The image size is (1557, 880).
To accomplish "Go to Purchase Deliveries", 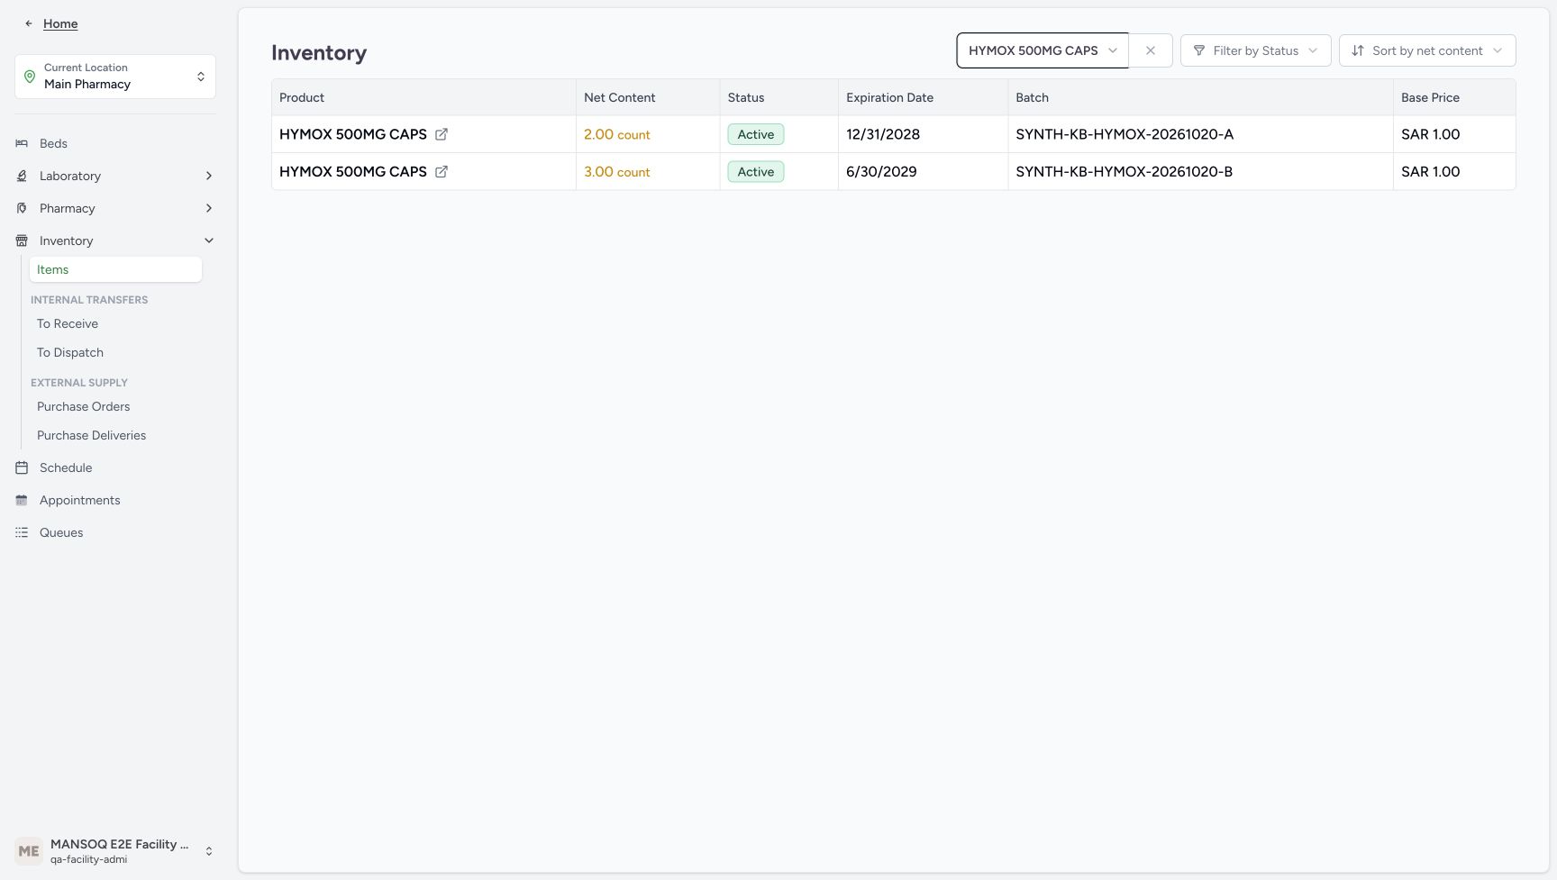I will (91, 435).
